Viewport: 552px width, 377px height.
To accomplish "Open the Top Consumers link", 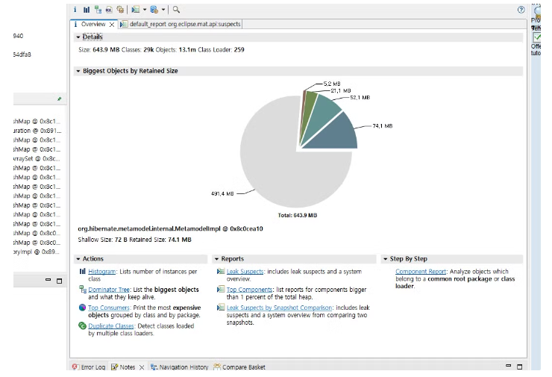I will (x=109, y=308).
